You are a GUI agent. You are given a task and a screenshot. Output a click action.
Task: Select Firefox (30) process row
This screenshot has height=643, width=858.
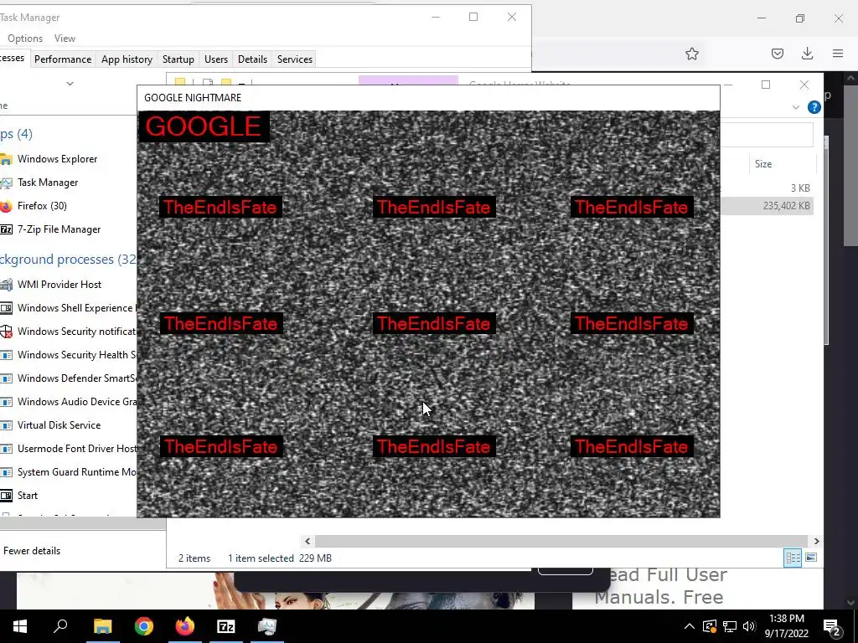(69, 206)
